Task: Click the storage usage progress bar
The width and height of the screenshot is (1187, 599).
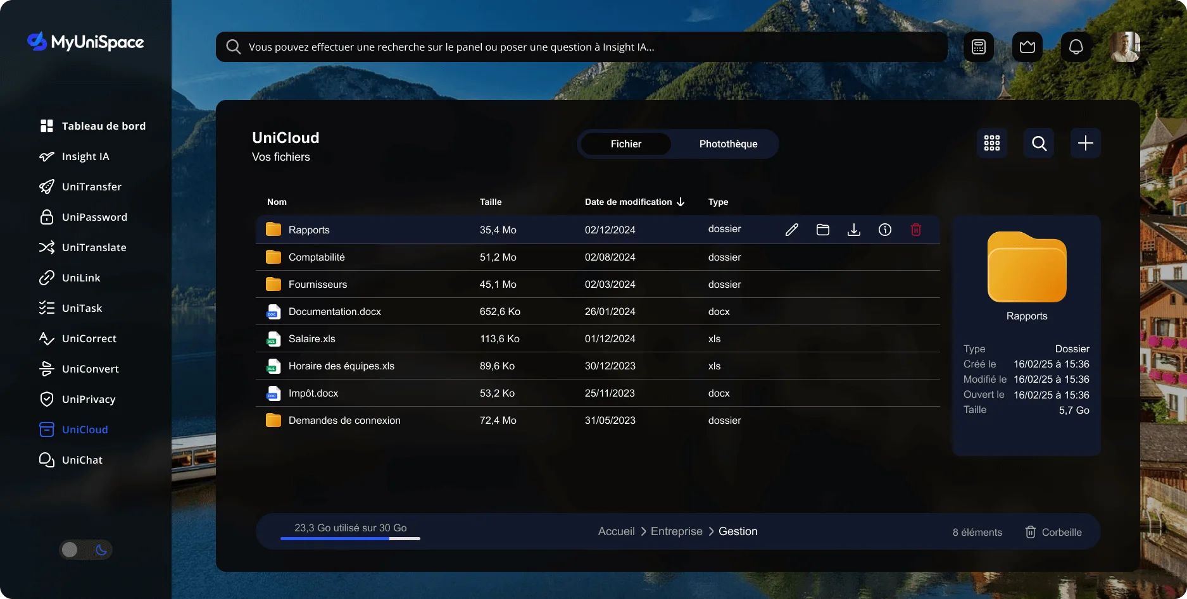Action: pos(350,538)
